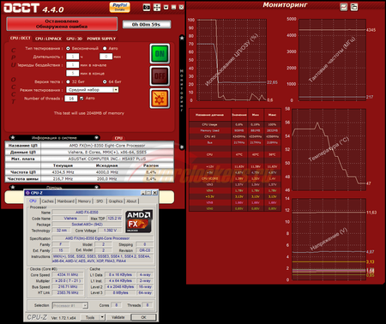Open the test mode dropdown (Средний набор)
Screen dimensions: 386x324
[93, 90]
